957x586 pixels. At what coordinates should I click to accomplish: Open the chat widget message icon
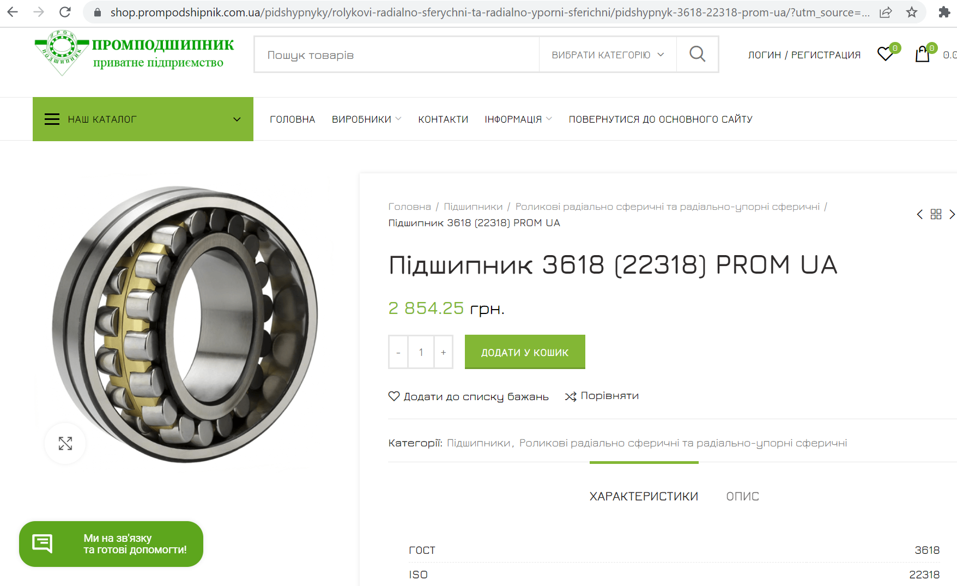pos(43,543)
